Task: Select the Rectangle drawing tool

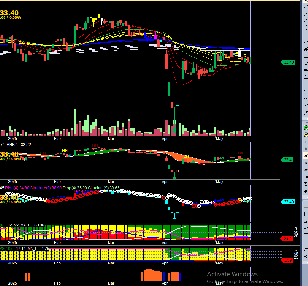Action: (306, 56)
